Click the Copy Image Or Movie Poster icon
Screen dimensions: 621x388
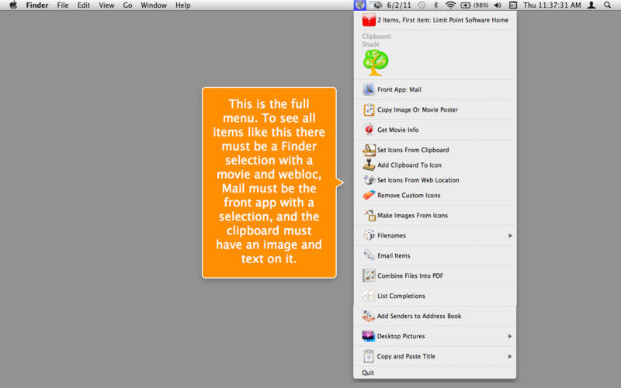pyautogui.click(x=369, y=109)
